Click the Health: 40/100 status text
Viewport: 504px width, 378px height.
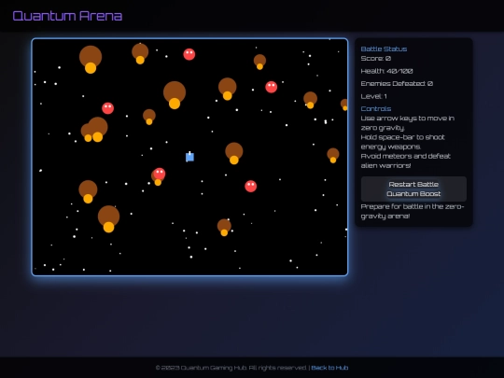[x=386, y=71]
